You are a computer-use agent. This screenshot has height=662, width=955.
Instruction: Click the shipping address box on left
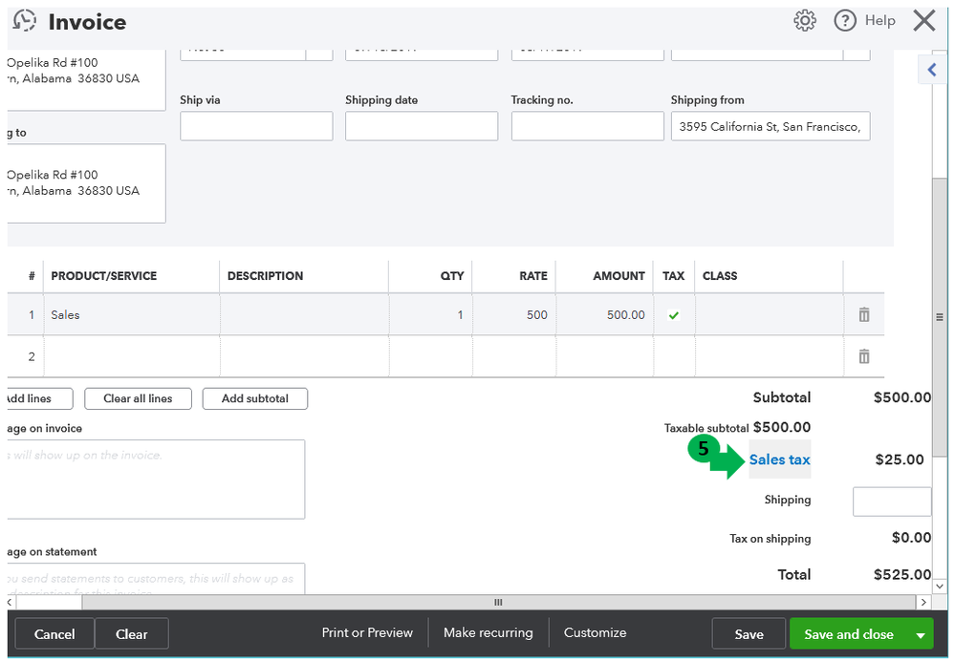[86, 183]
